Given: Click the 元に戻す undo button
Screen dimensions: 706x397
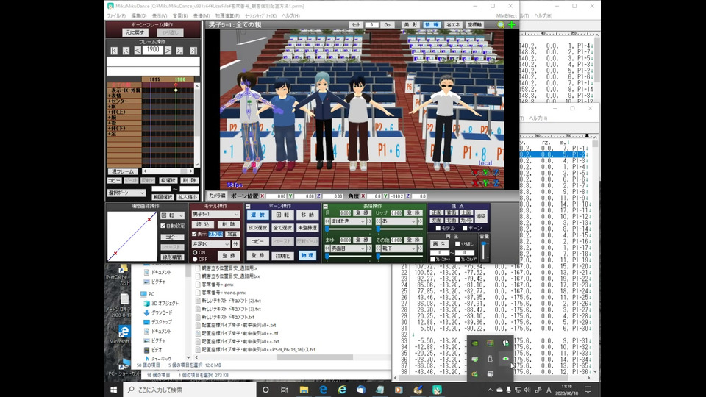Looking at the screenshot, I should 135,32.
